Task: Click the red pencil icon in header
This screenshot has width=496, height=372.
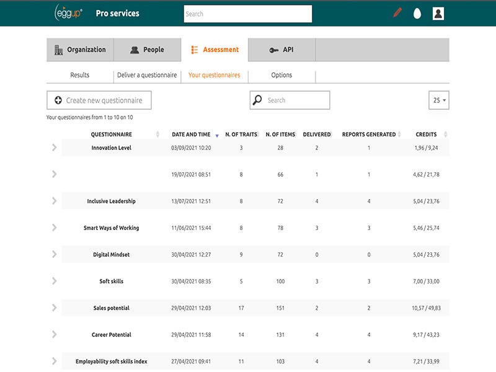Action: pos(397,13)
